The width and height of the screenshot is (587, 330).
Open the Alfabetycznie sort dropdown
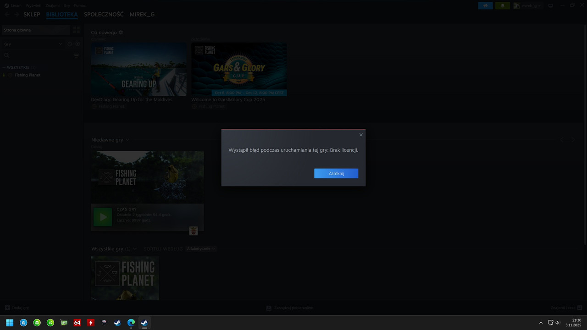[x=201, y=249]
